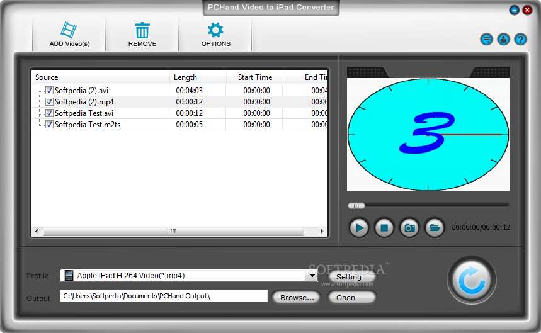Click the 00:04:03 length cell
This screenshot has width=541, height=333.
[x=189, y=90]
